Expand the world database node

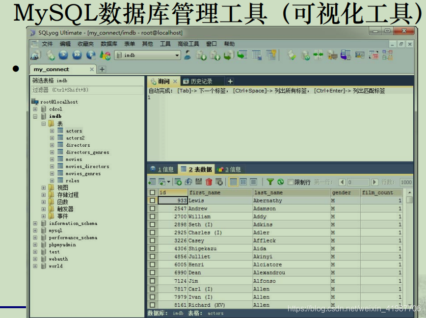click(x=35, y=266)
